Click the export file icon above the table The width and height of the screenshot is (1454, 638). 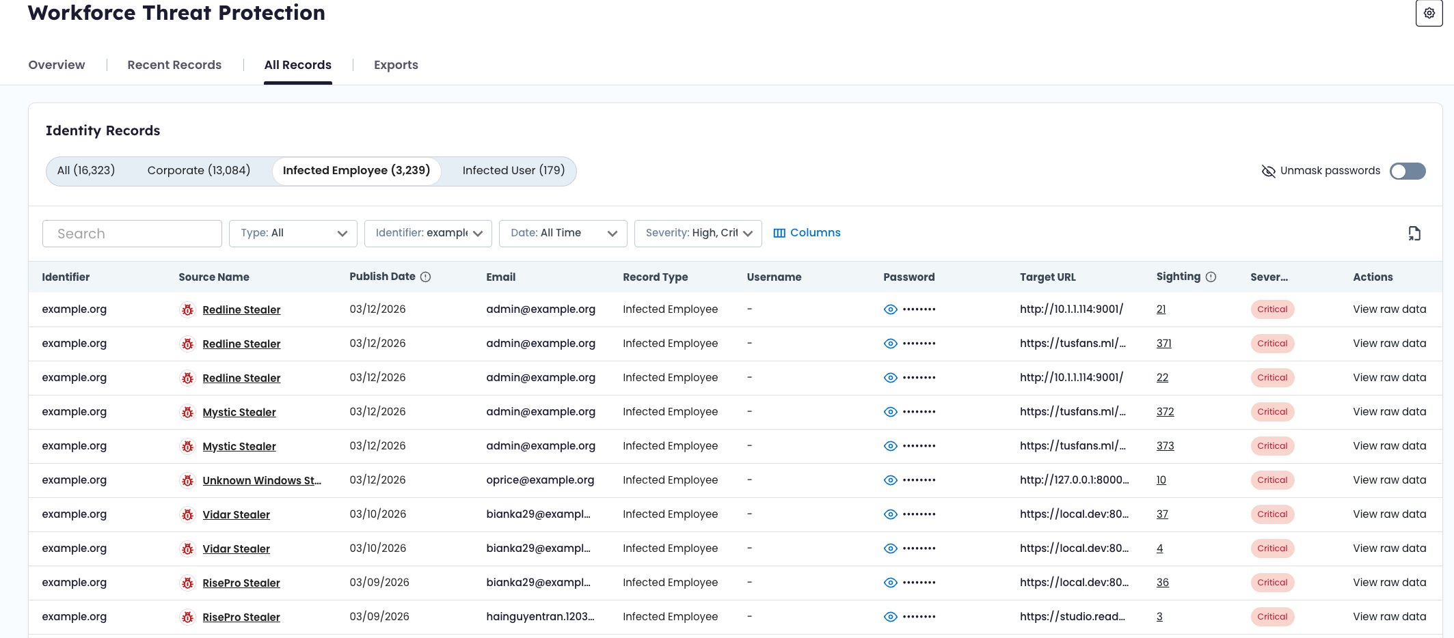(1414, 234)
